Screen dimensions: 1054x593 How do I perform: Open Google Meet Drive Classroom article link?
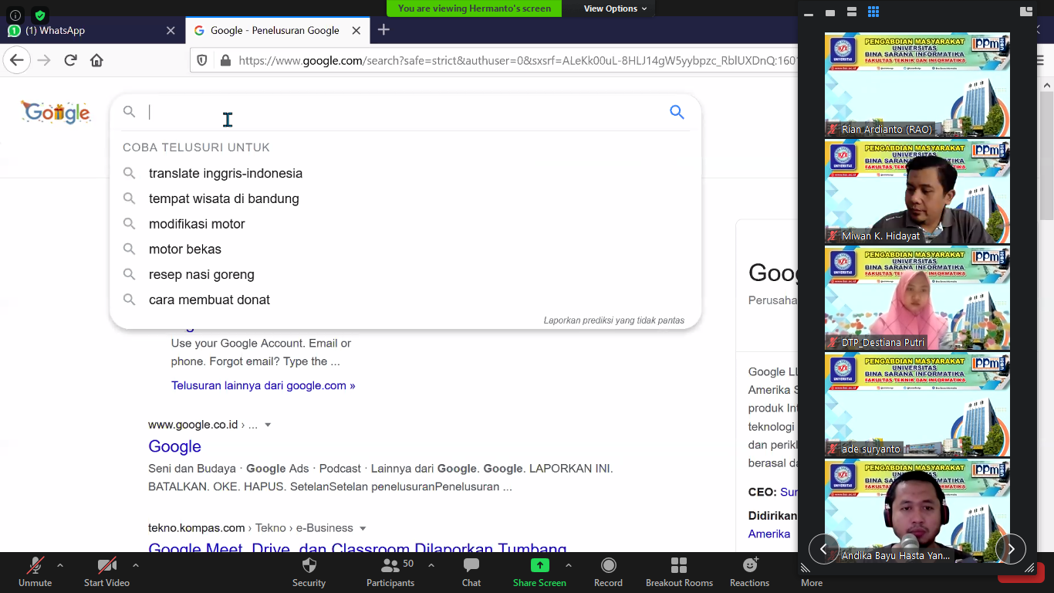[x=357, y=547]
